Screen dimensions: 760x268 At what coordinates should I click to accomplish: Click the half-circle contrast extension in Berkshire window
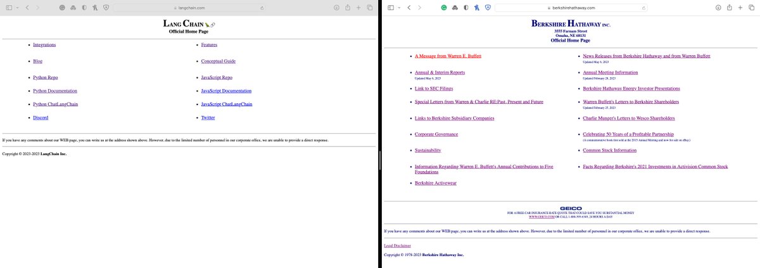(465, 8)
